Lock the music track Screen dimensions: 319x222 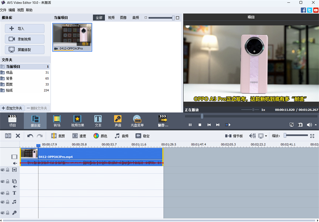[x=8, y=202]
